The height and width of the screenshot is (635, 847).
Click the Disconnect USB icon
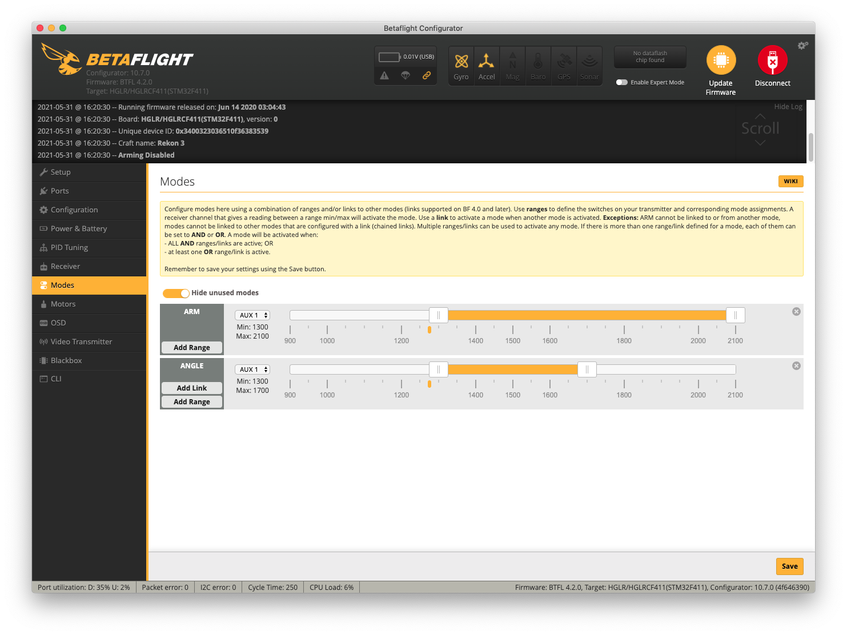click(x=772, y=60)
